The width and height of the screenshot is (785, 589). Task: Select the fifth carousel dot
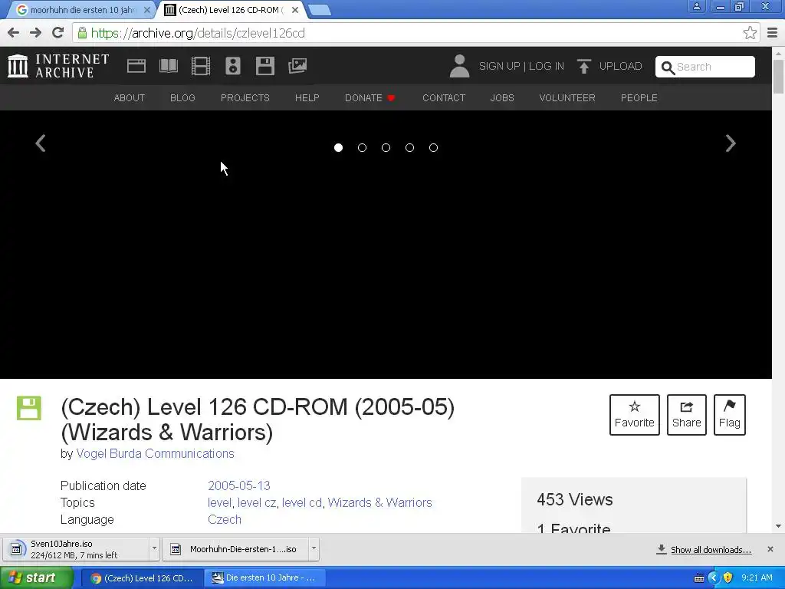click(434, 148)
